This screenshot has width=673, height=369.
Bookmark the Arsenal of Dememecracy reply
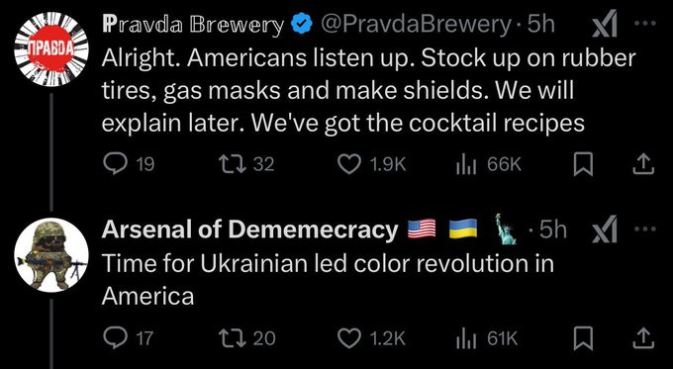pyautogui.click(x=583, y=337)
